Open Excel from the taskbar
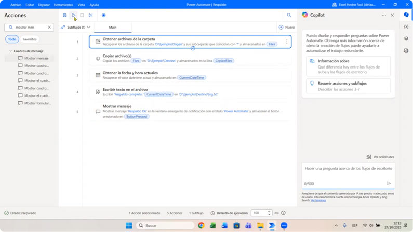 point(213,226)
